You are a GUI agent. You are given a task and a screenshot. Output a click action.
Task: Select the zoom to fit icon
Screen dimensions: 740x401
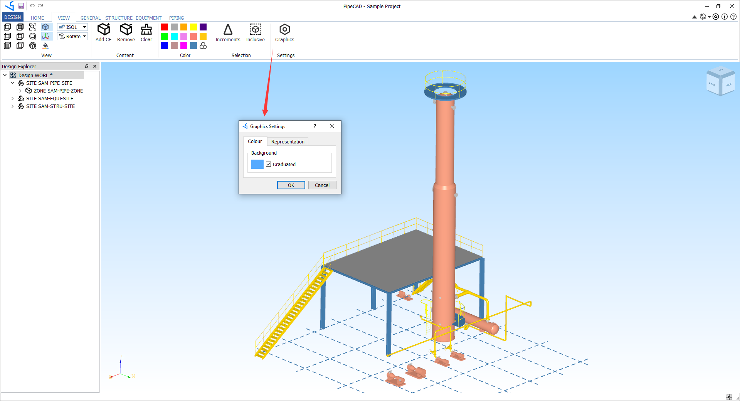pyautogui.click(x=32, y=27)
